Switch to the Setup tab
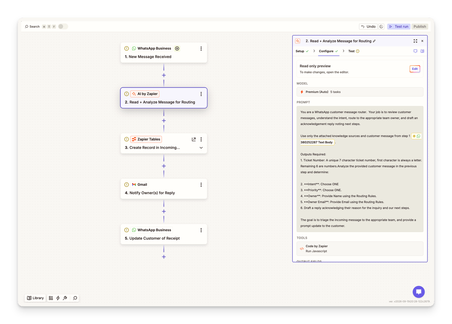The height and width of the screenshot is (324, 452). click(302, 51)
